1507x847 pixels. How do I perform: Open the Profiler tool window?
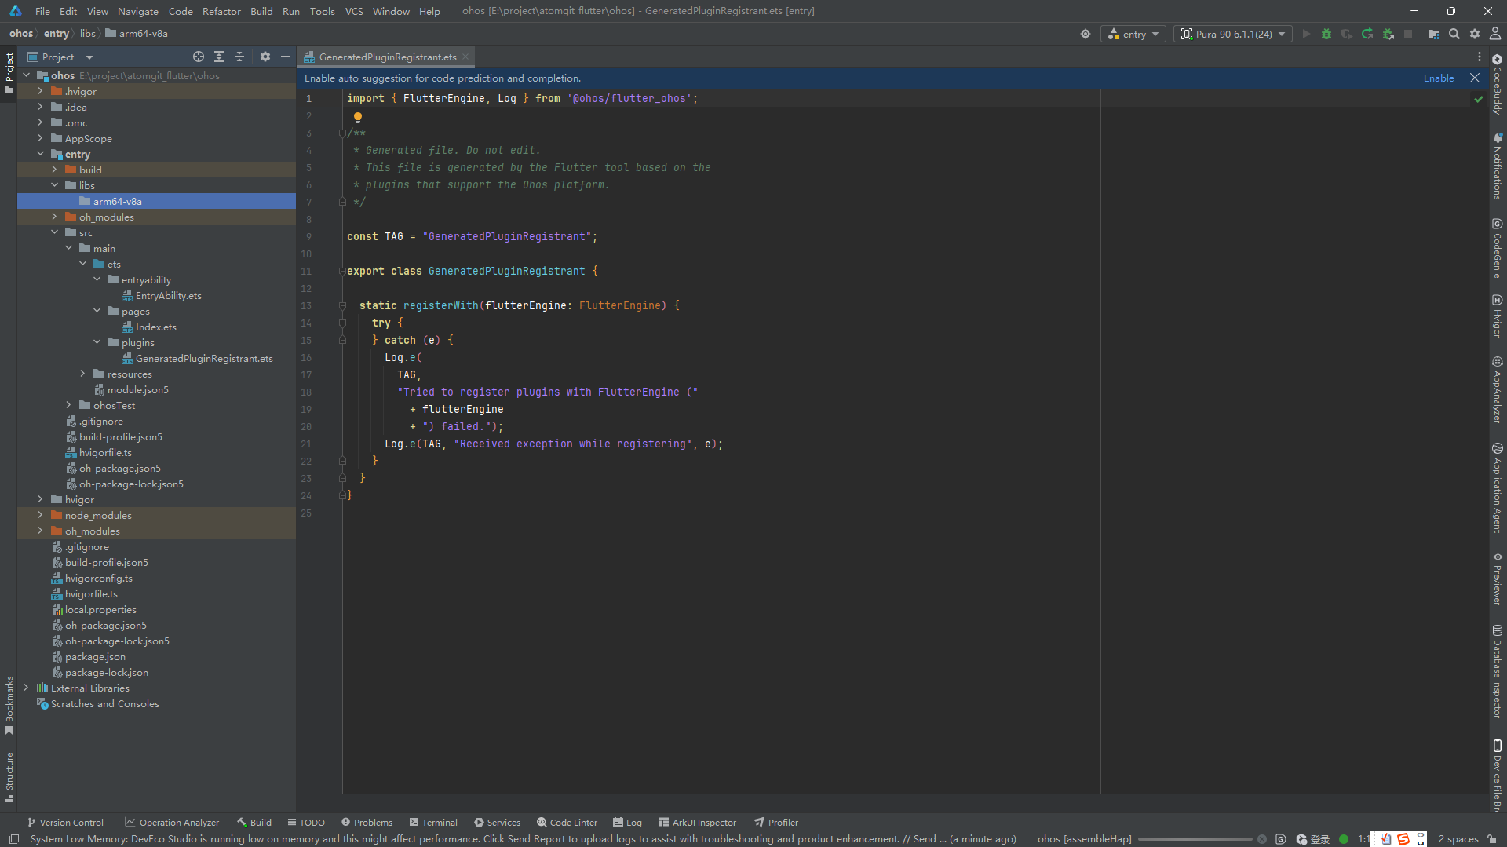(776, 823)
